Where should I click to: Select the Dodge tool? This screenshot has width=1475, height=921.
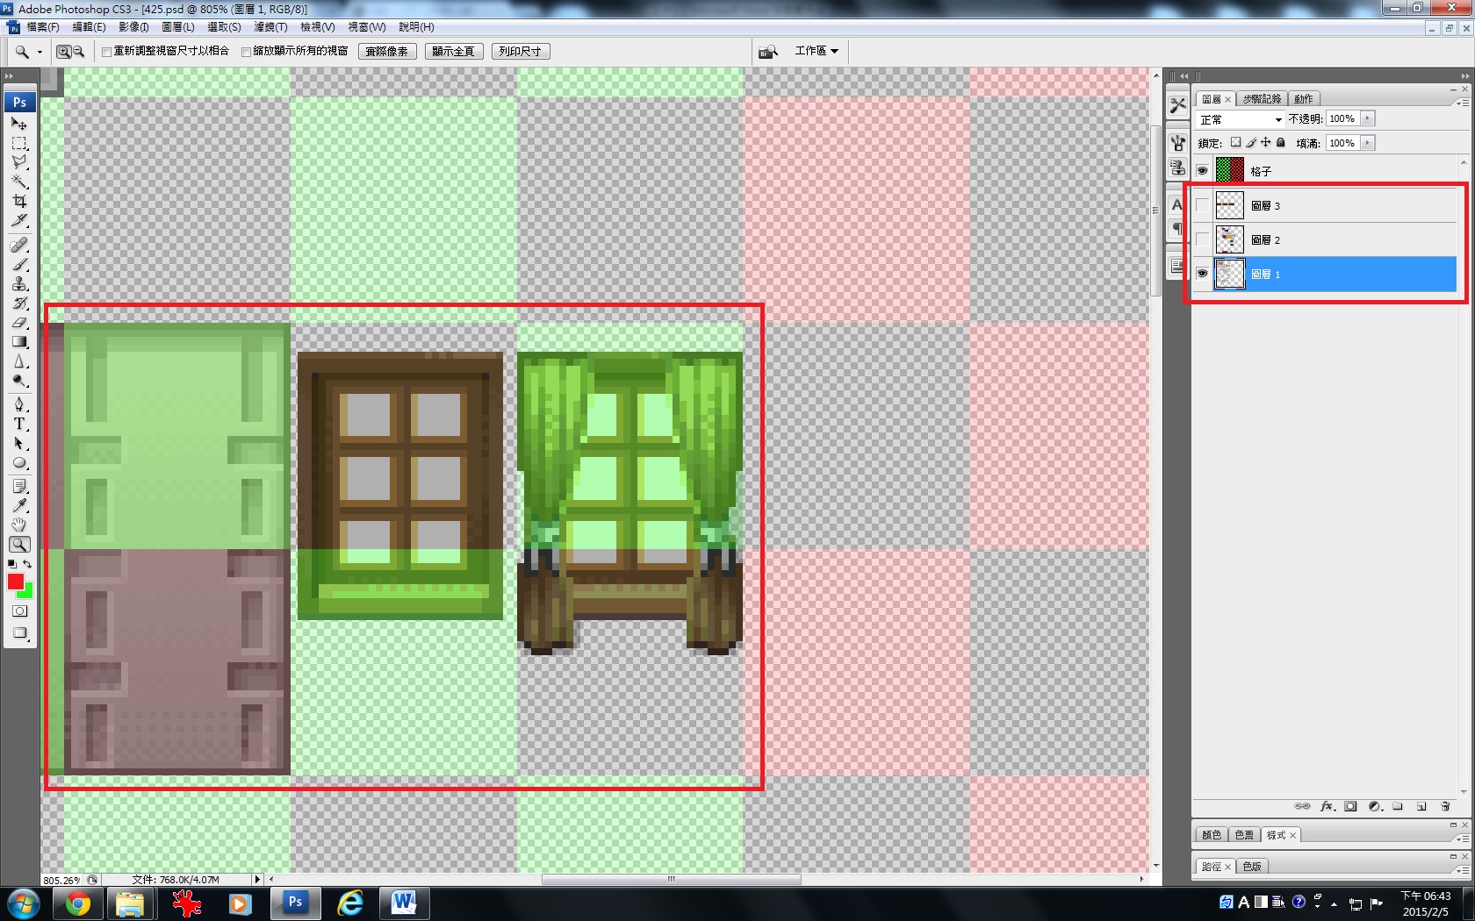[19, 380]
